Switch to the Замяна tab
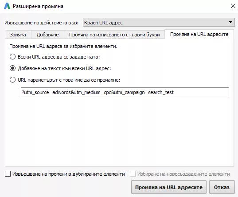This screenshot has height=197, width=238. (x=18, y=35)
